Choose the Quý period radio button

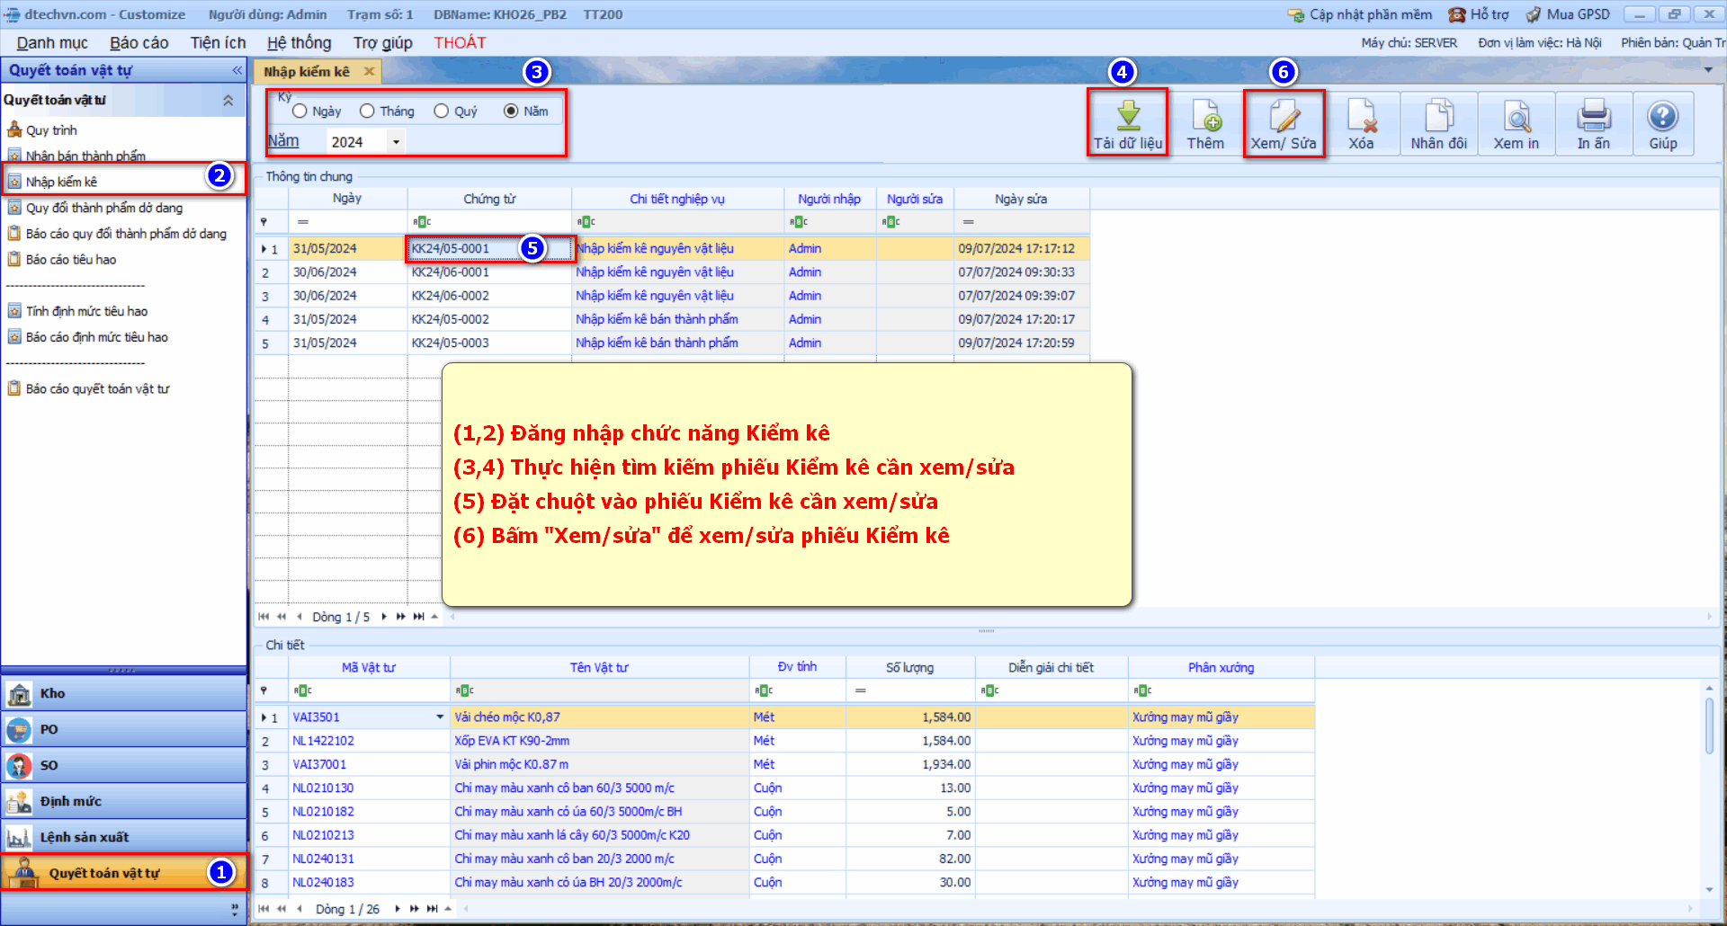[442, 111]
